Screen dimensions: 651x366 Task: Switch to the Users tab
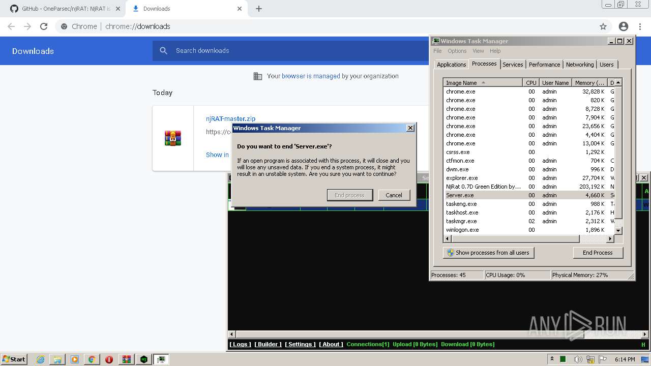606,65
